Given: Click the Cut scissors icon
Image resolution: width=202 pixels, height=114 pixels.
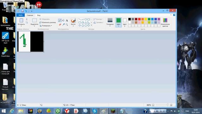Looking at the screenshot, I should (x=27, y=19).
